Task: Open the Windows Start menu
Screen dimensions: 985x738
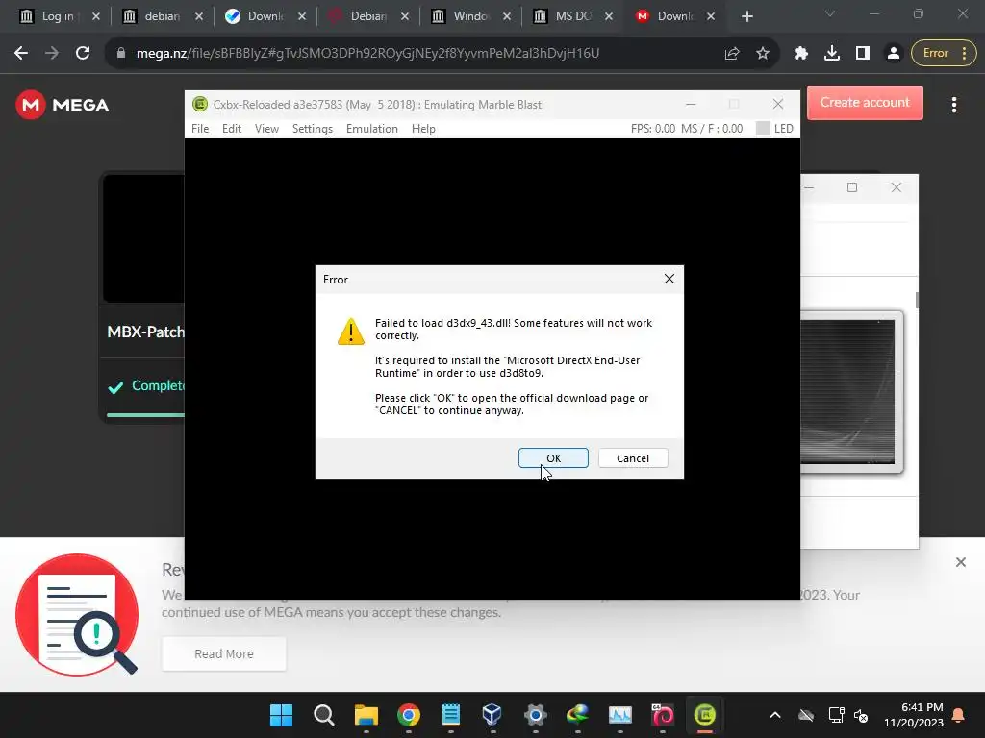Action: tap(281, 715)
